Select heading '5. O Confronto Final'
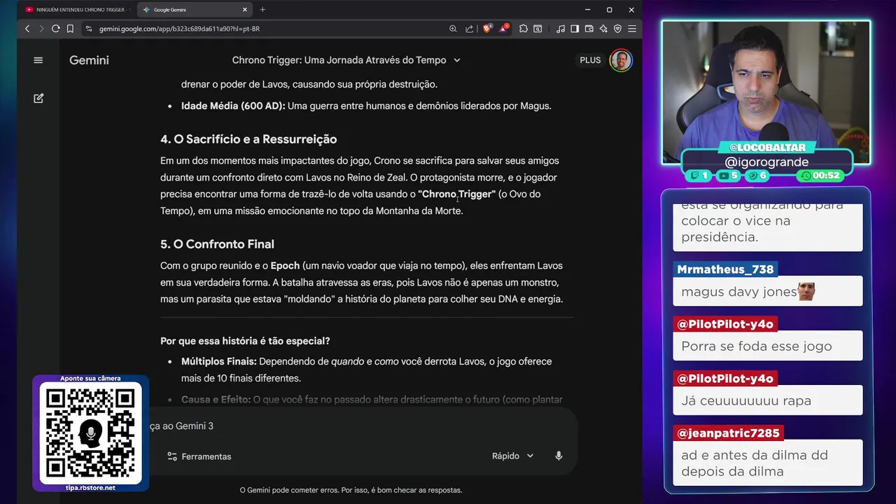 click(x=217, y=244)
